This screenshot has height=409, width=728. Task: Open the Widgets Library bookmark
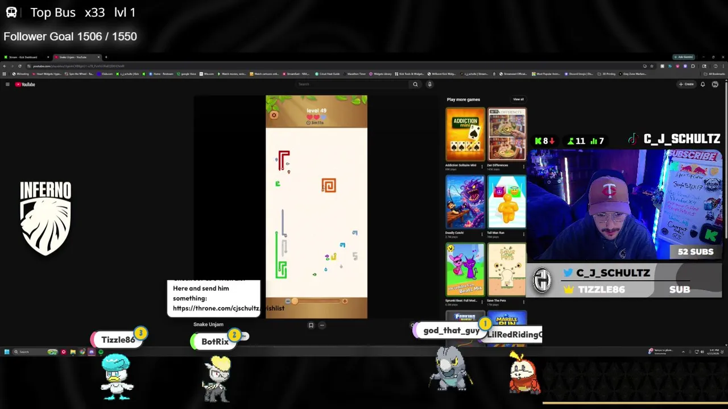[x=380, y=74]
